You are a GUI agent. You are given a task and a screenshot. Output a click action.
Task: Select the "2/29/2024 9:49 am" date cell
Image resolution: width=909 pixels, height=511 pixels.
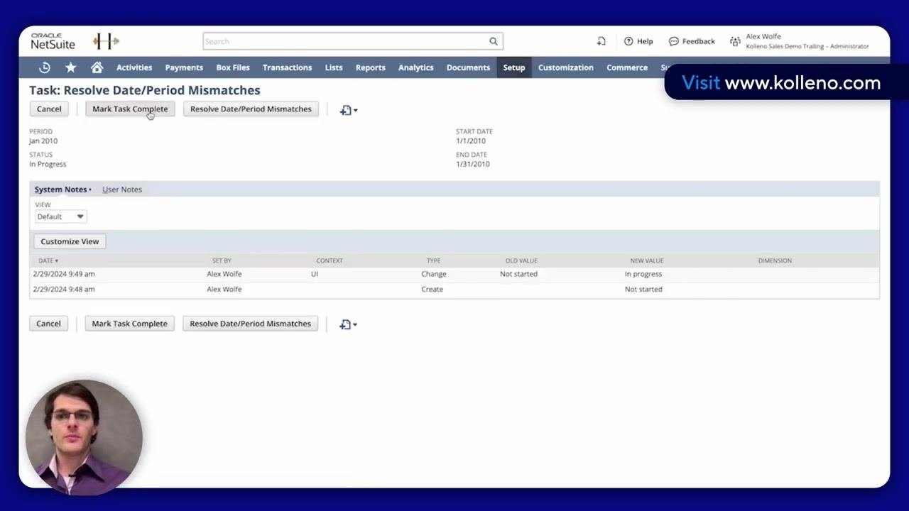point(64,274)
